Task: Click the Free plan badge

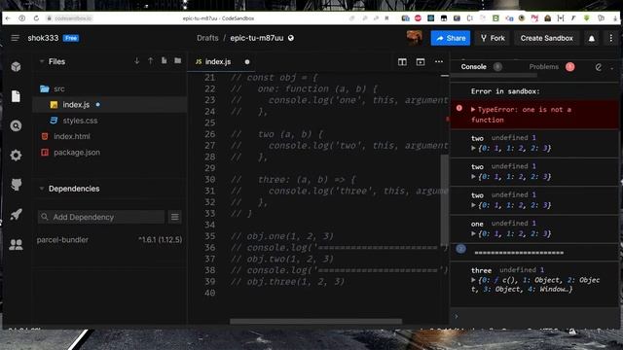Action: pyautogui.click(x=71, y=38)
